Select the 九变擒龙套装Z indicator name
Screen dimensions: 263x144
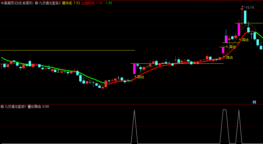(x=50, y=3)
